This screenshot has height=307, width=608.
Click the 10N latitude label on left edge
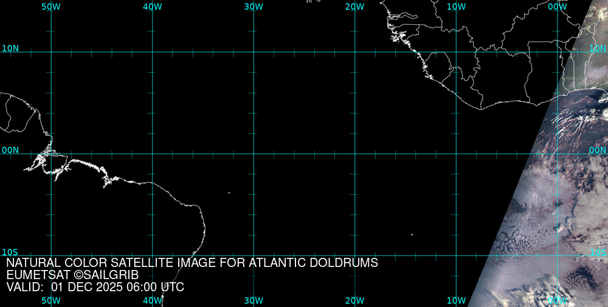pyautogui.click(x=10, y=48)
